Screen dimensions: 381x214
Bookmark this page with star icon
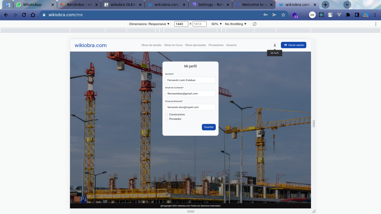283,15
